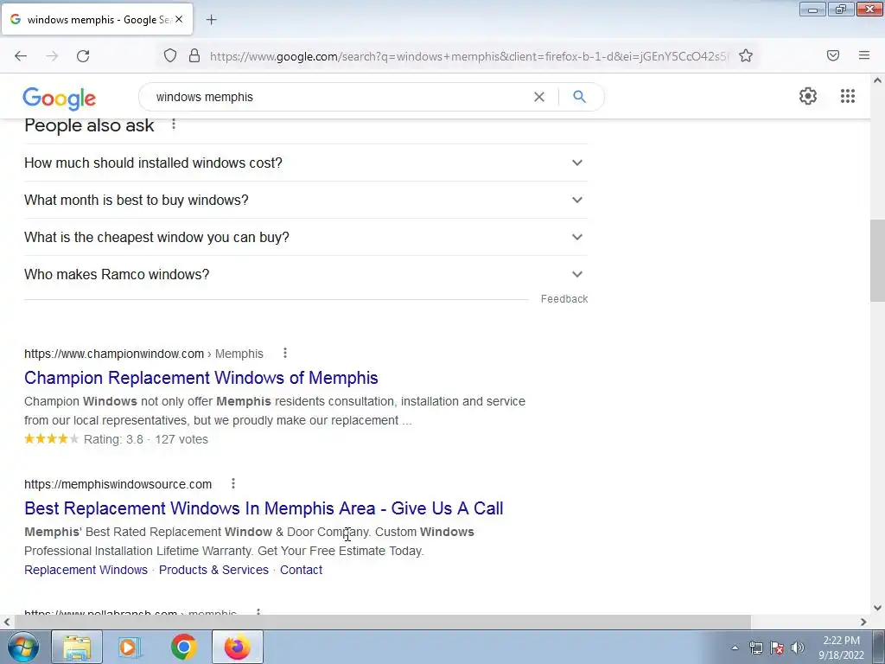This screenshot has width=885, height=664.
Task: Open the Contact sitelink
Action: click(301, 570)
